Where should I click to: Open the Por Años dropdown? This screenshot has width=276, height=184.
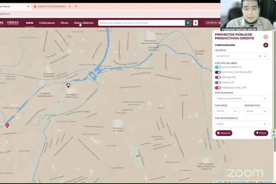pyautogui.click(x=227, y=111)
